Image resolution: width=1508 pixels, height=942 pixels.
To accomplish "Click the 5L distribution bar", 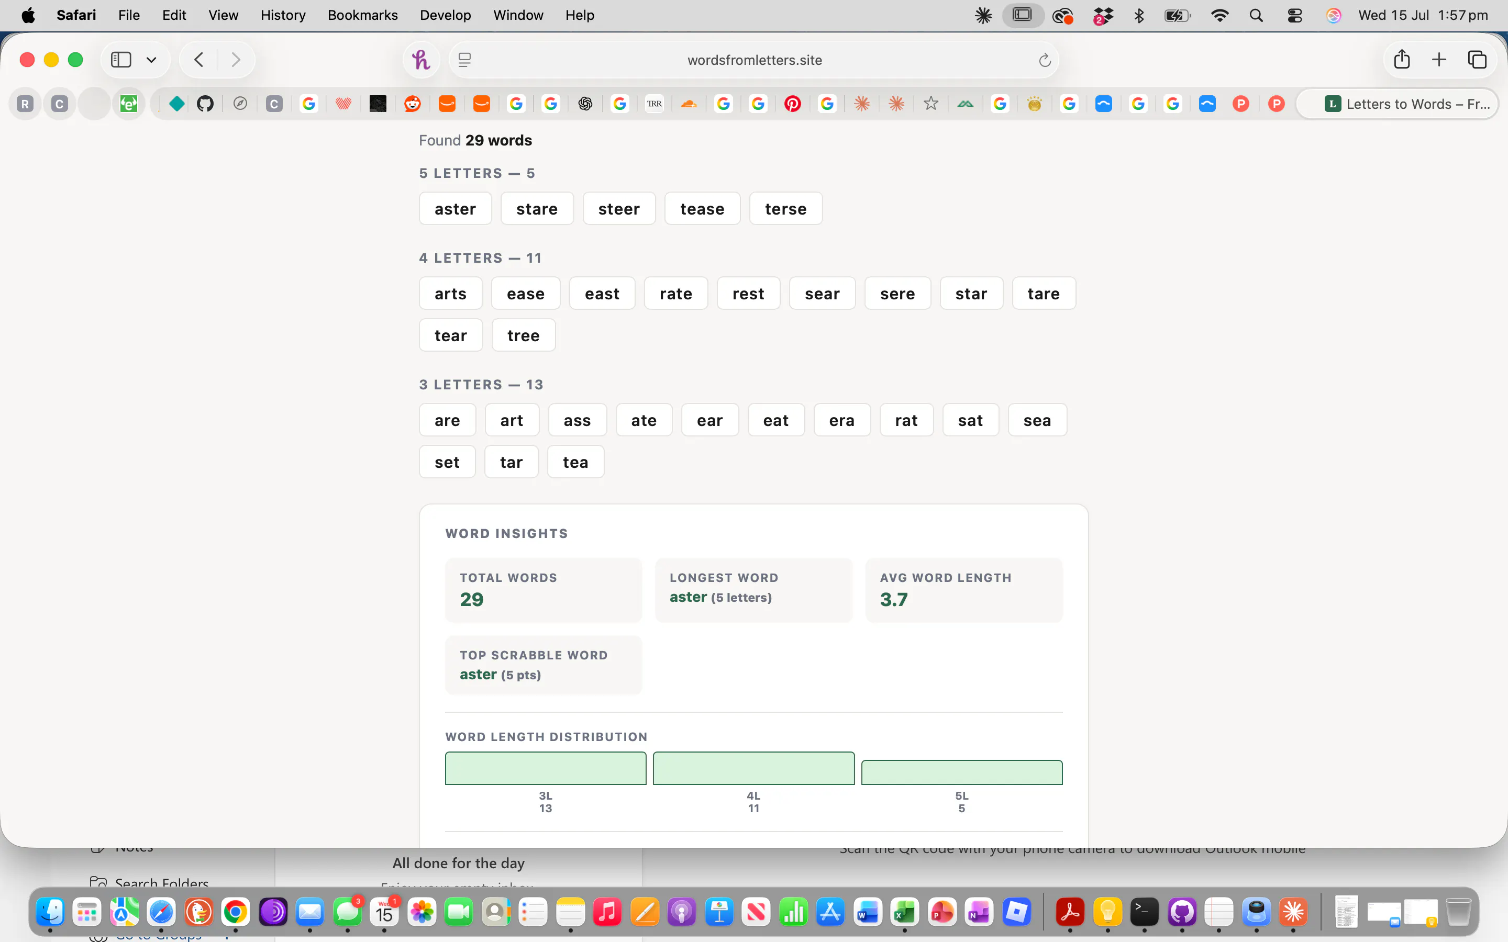I will click(961, 772).
